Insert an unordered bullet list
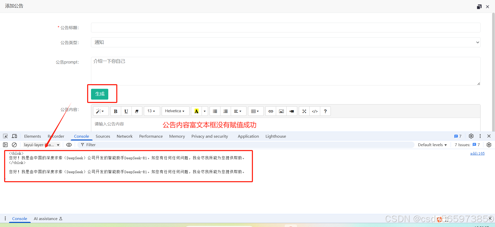 pos(215,111)
